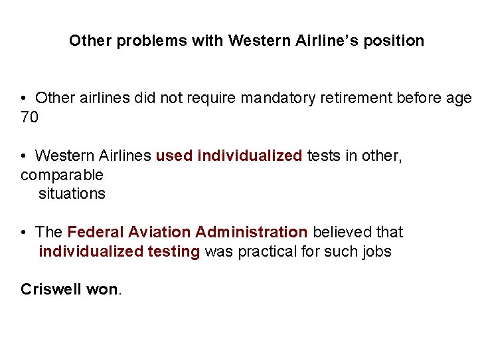This screenshot has height=359, width=478.
Task: Click the first bullet point marker
Action: 23,99
